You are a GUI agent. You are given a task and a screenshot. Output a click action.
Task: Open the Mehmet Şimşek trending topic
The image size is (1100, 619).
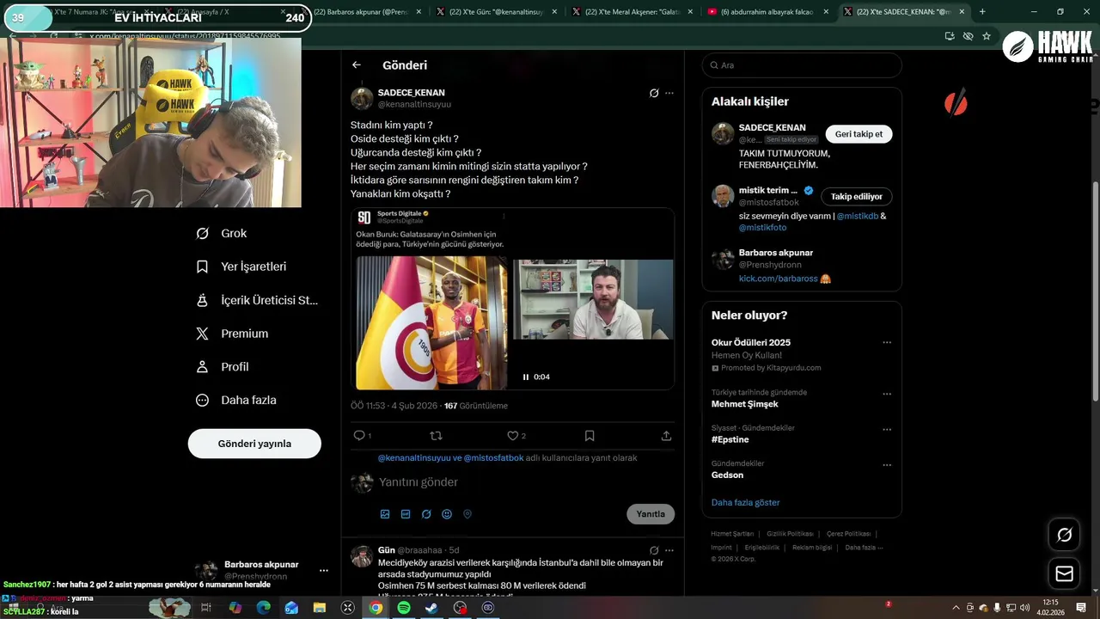745,404
